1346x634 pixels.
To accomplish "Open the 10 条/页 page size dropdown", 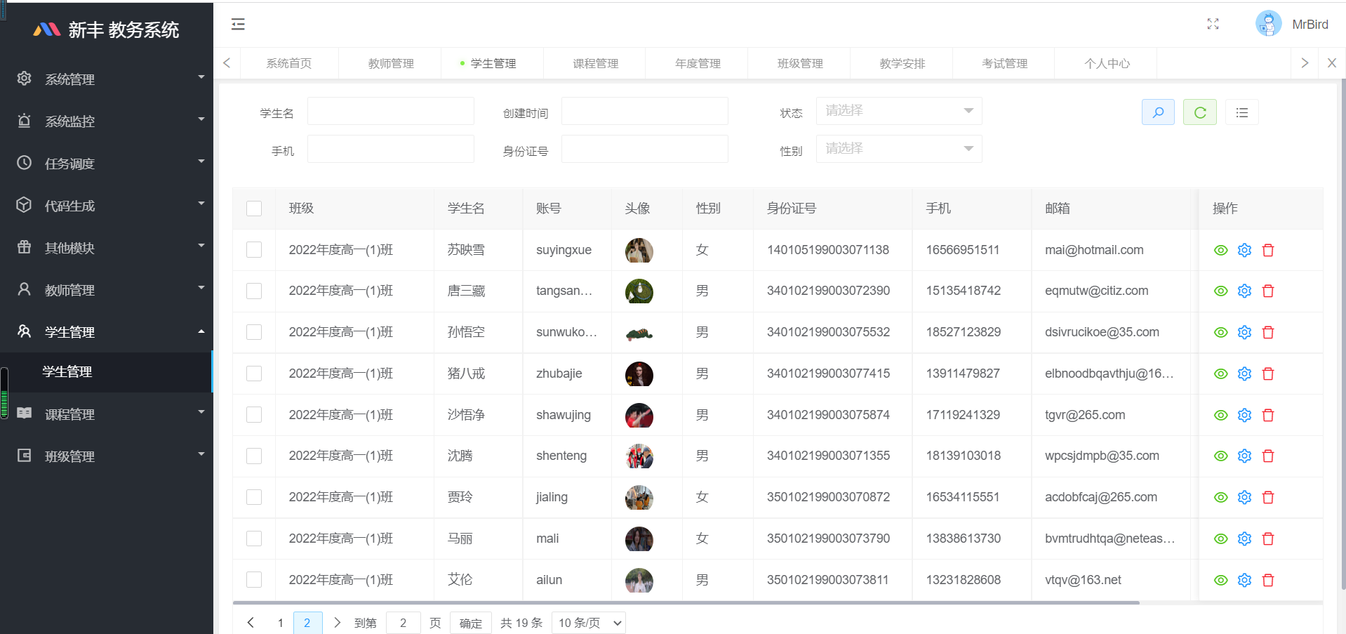I will click(589, 623).
